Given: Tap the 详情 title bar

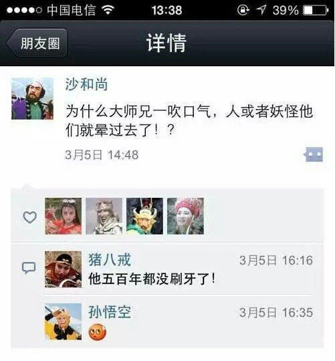Looking at the screenshot, I should tap(166, 43).
